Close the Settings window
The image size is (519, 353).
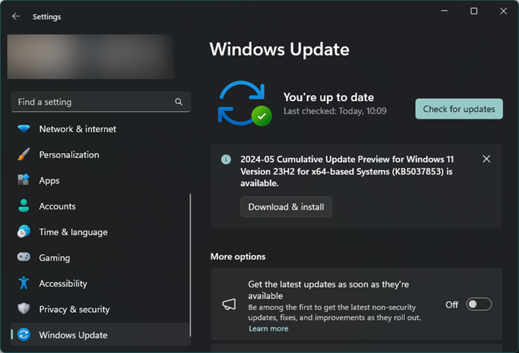(504, 11)
